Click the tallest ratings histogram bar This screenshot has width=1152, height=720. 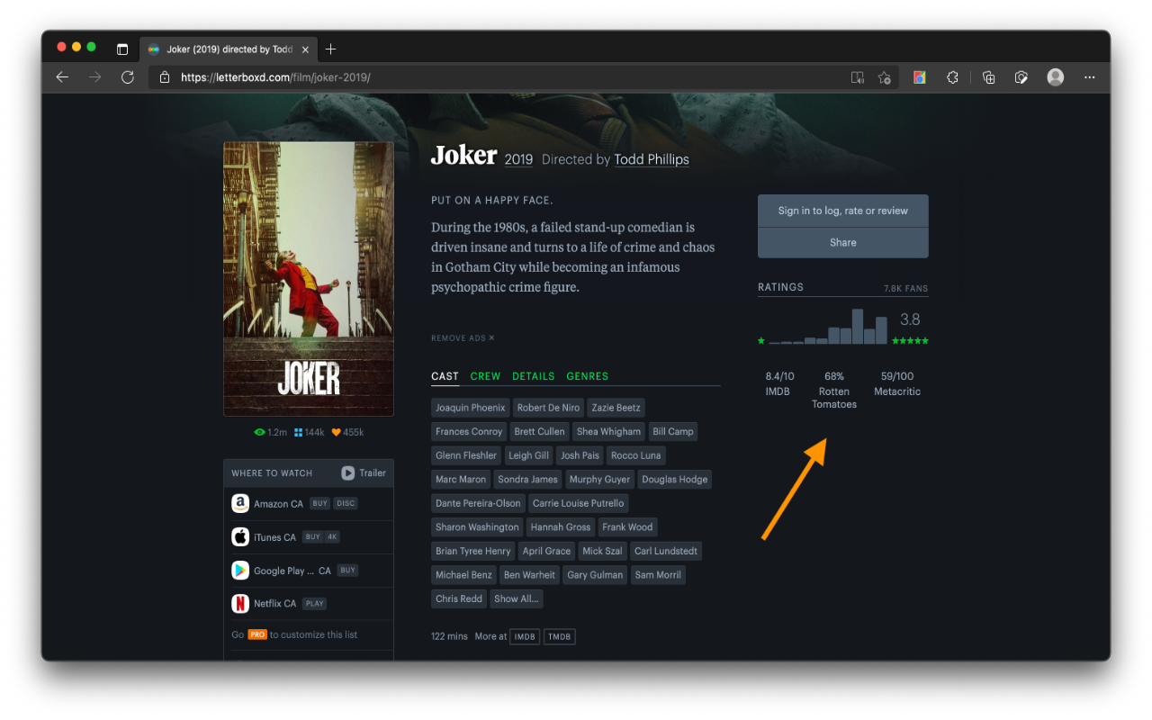coord(858,327)
